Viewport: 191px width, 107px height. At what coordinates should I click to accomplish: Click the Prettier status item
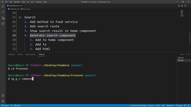(179, 106)
